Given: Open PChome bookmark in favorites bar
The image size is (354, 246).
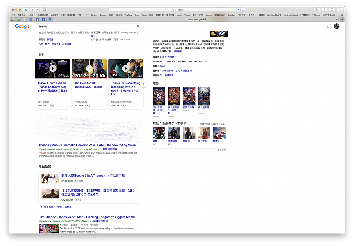Looking at the screenshot, I should click(x=316, y=15).
